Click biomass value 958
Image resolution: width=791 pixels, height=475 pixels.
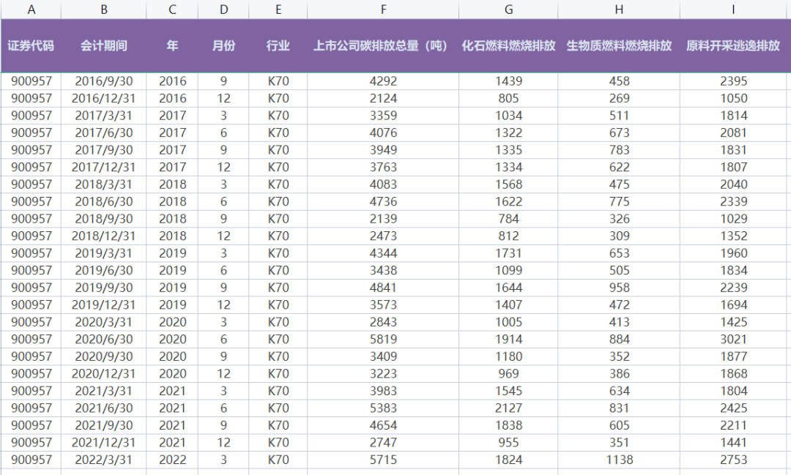tap(618, 288)
